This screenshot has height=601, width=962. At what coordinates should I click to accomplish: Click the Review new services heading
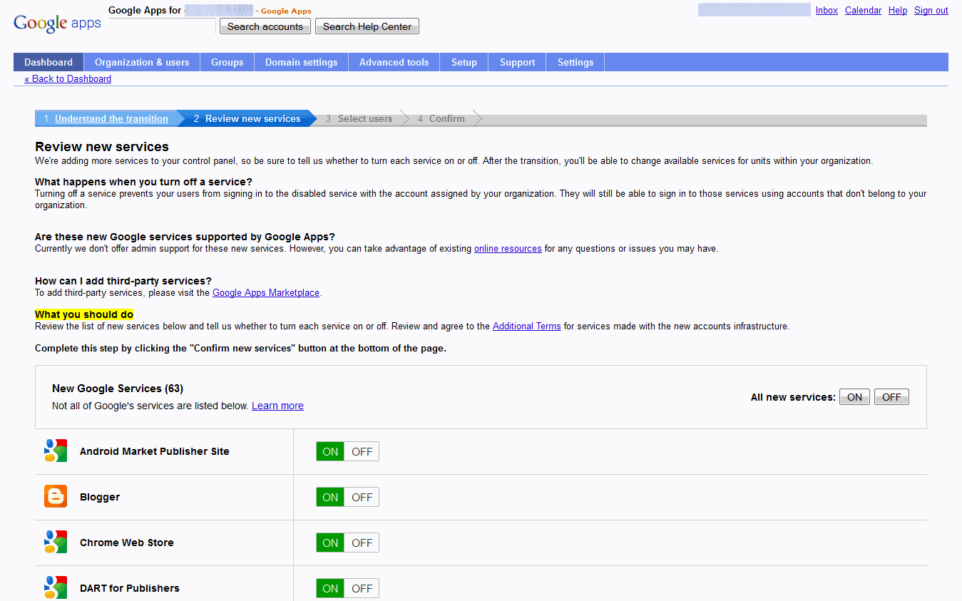click(x=102, y=147)
